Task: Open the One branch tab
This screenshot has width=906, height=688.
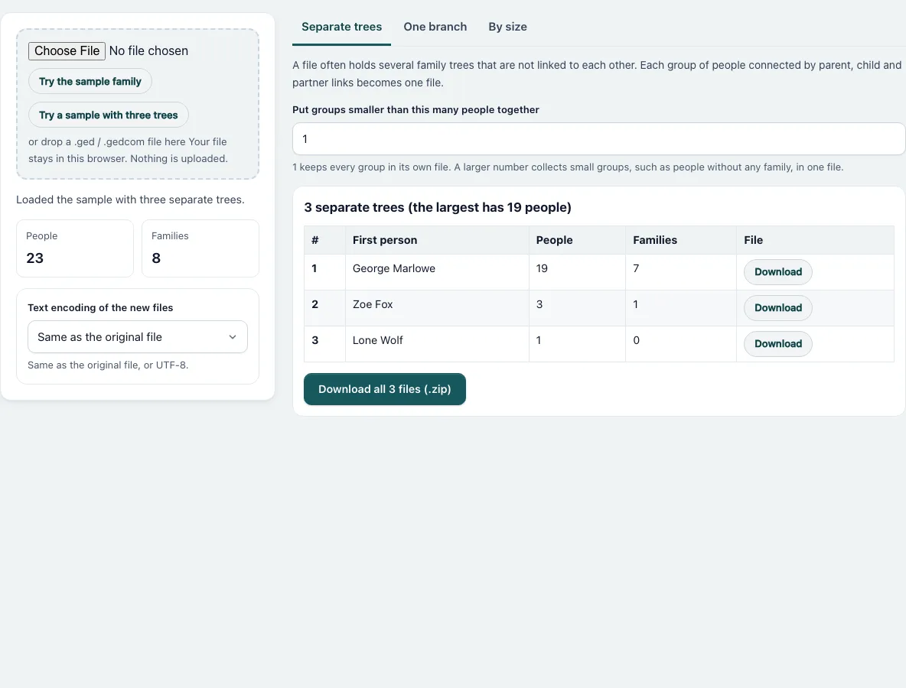Action: click(435, 27)
